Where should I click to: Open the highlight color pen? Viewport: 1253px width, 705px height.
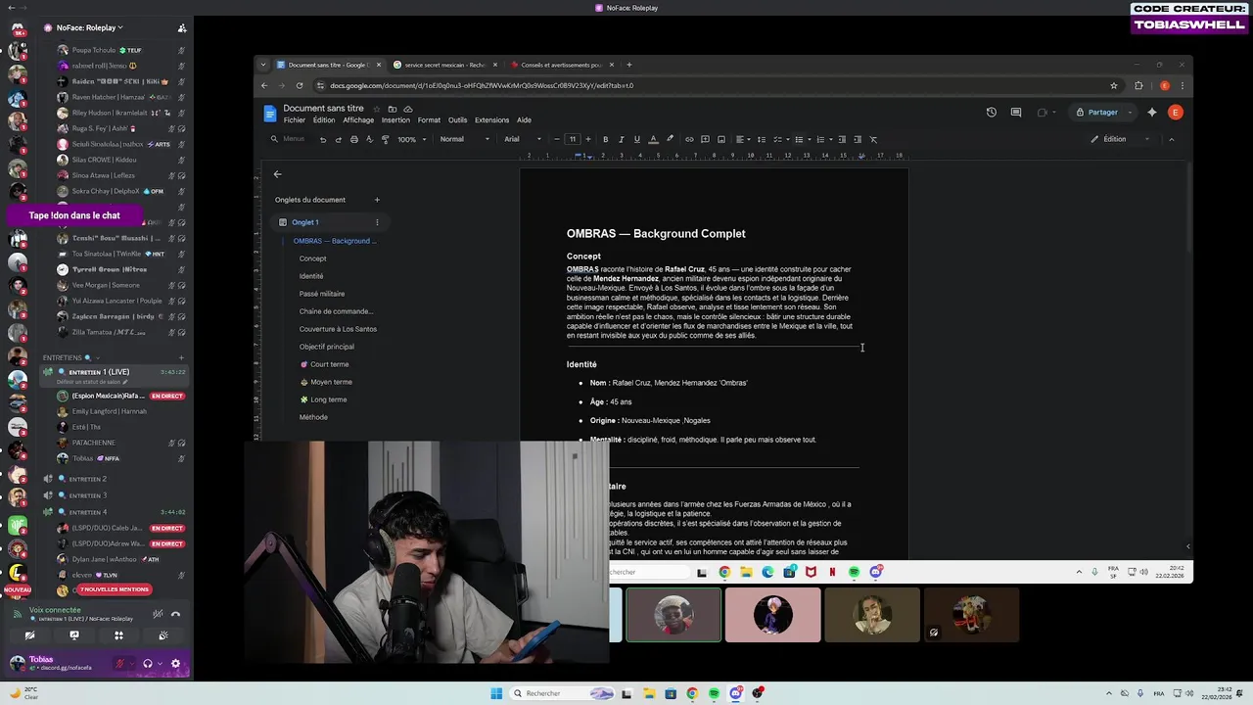click(670, 139)
